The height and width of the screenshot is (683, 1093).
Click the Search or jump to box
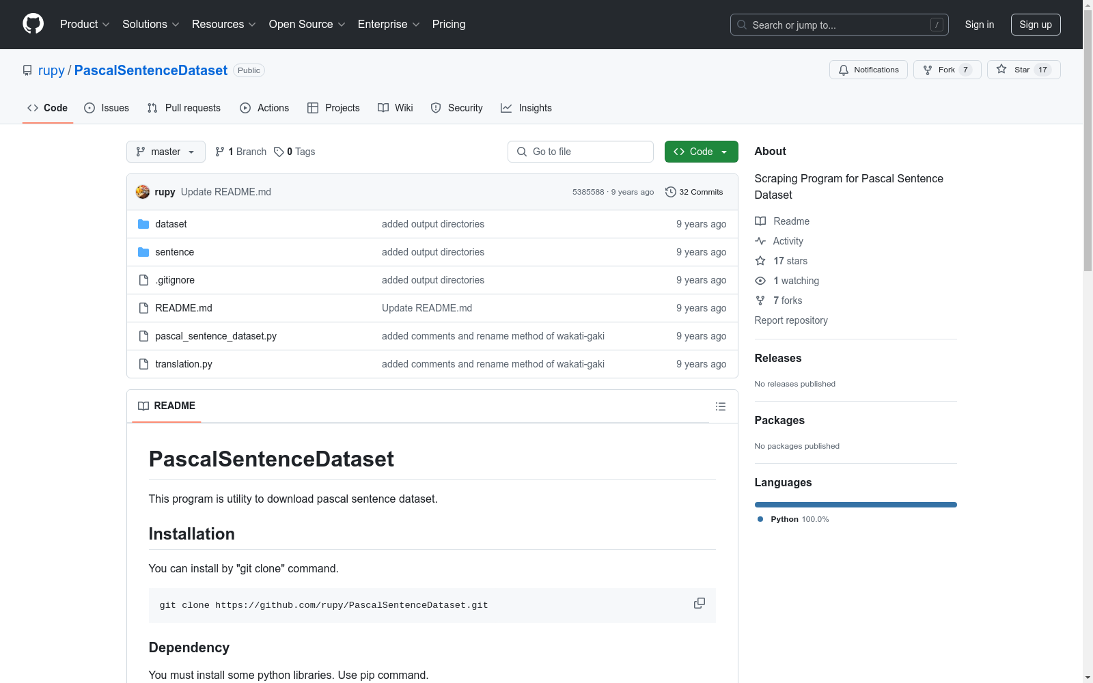[x=839, y=25]
